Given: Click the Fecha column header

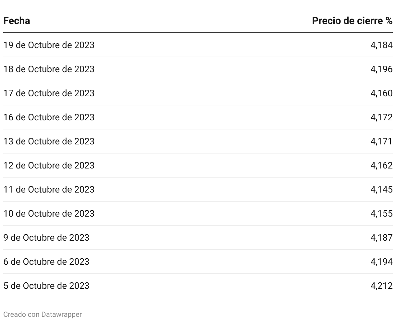Looking at the screenshot, I should coord(17,21).
